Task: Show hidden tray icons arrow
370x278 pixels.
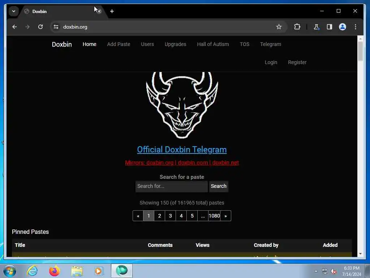Action: pyautogui.click(x=316, y=271)
